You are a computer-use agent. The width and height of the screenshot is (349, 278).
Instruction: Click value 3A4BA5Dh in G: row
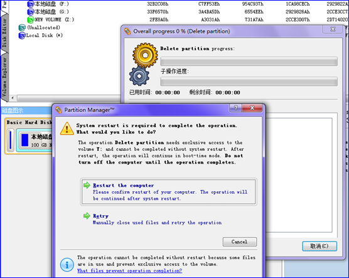(209, 12)
